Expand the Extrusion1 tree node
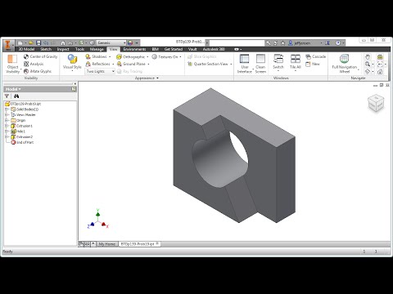The height and width of the screenshot is (294, 393). 7,126
